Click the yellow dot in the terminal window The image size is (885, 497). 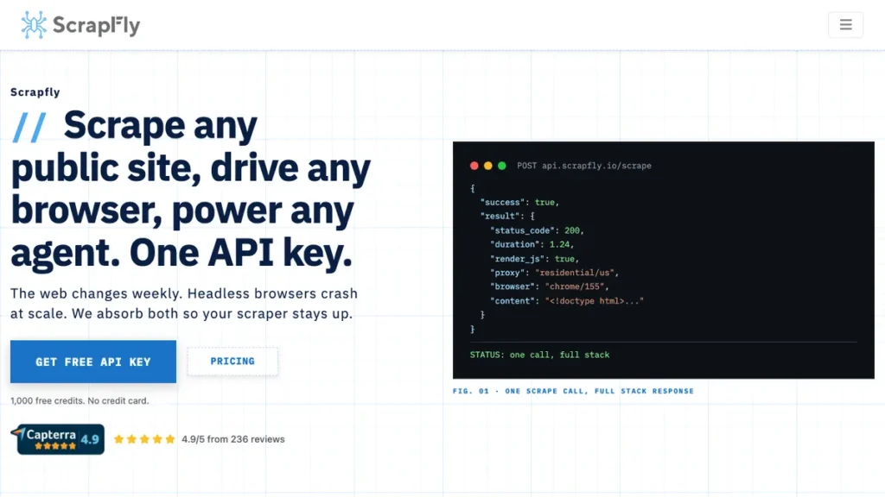(x=488, y=166)
